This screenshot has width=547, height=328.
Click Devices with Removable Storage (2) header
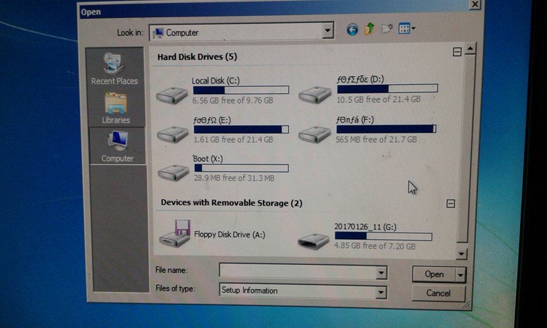coord(232,203)
